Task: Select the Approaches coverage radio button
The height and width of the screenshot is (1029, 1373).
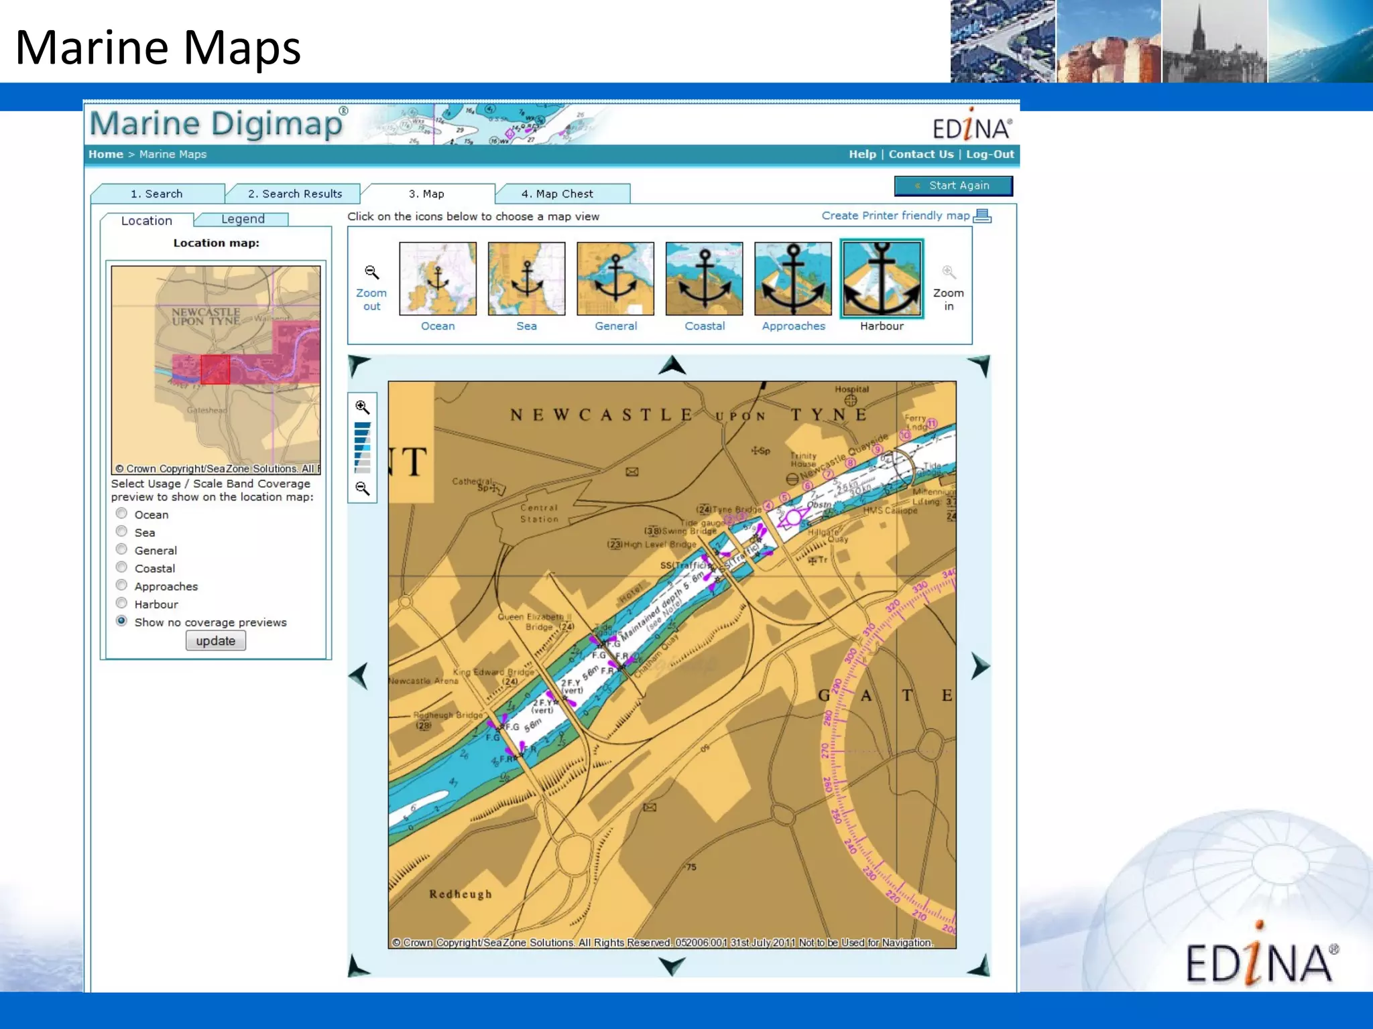Action: (121, 585)
